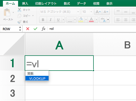The image size is (136, 101).
Task: Open the fx insert function button
Action: pos(43,29)
